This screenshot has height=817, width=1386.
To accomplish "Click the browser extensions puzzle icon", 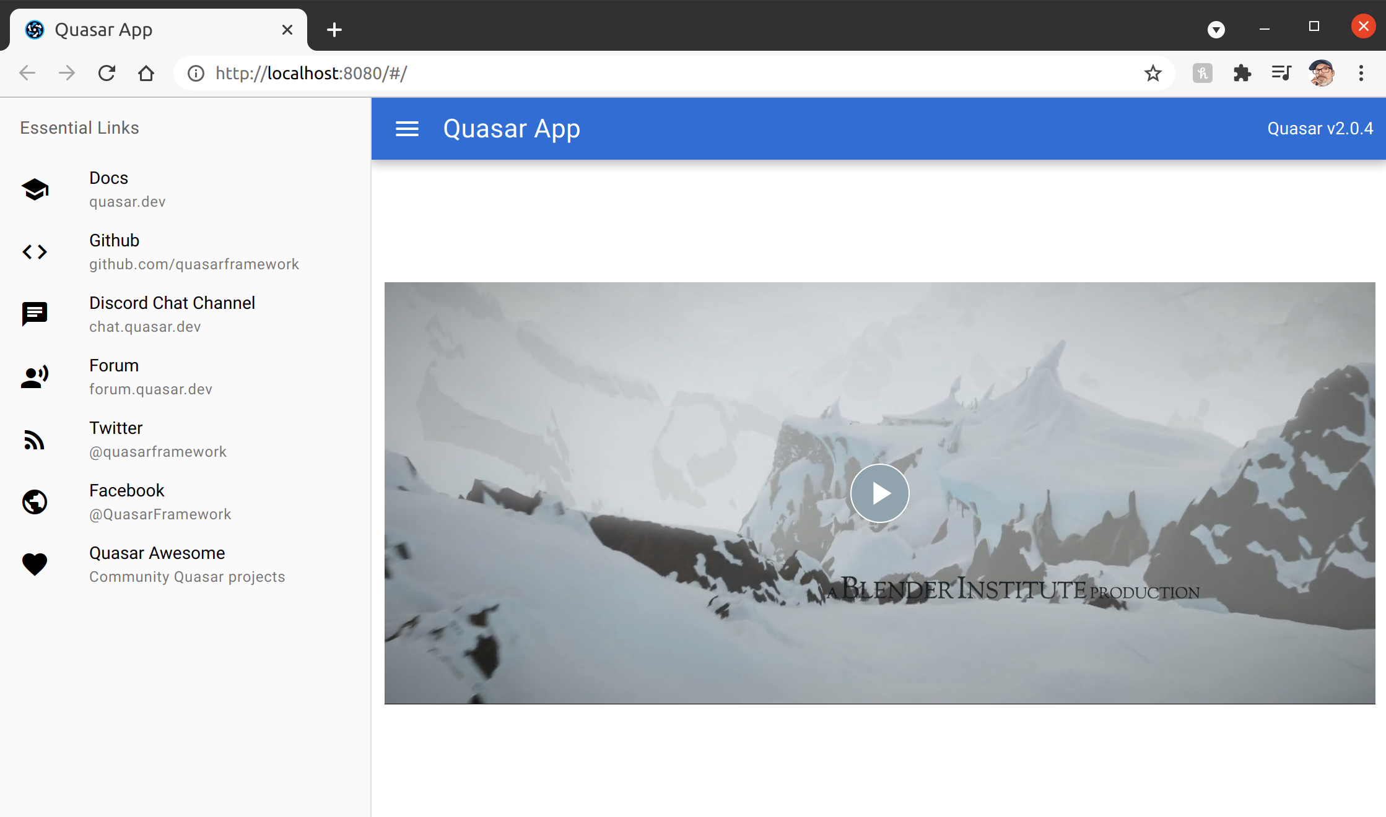I will [1242, 73].
